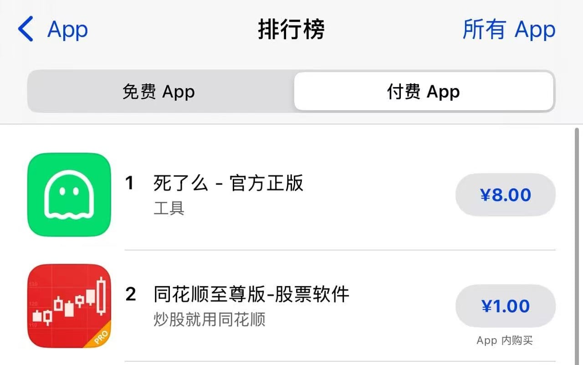This screenshot has width=583, height=365.
Task: Purchase 死了么 with the ¥8.00 button
Action: [x=505, y=195]
